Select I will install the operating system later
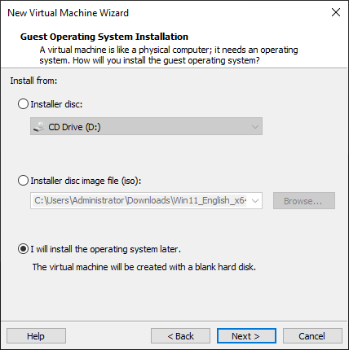Viewport: 349px width, 350px height. click(x=23, y=249)
